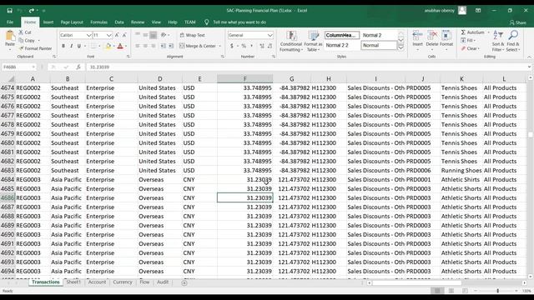This screenshot has width=534, height=300.
Task: Open the General number format dropdown
Action: click(270, 35)
